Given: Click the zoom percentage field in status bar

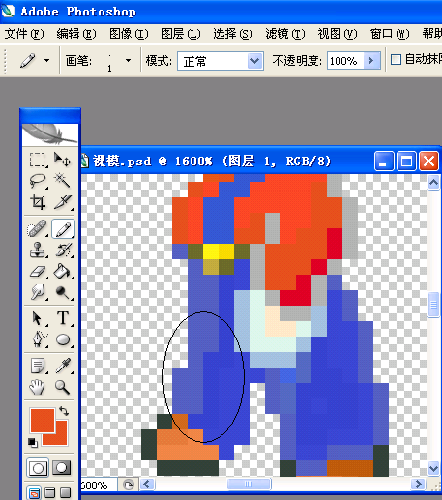Looking at the screenshot, I should (99, 485).
